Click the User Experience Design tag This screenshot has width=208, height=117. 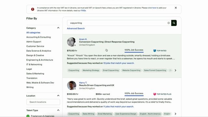coord(126,114)
